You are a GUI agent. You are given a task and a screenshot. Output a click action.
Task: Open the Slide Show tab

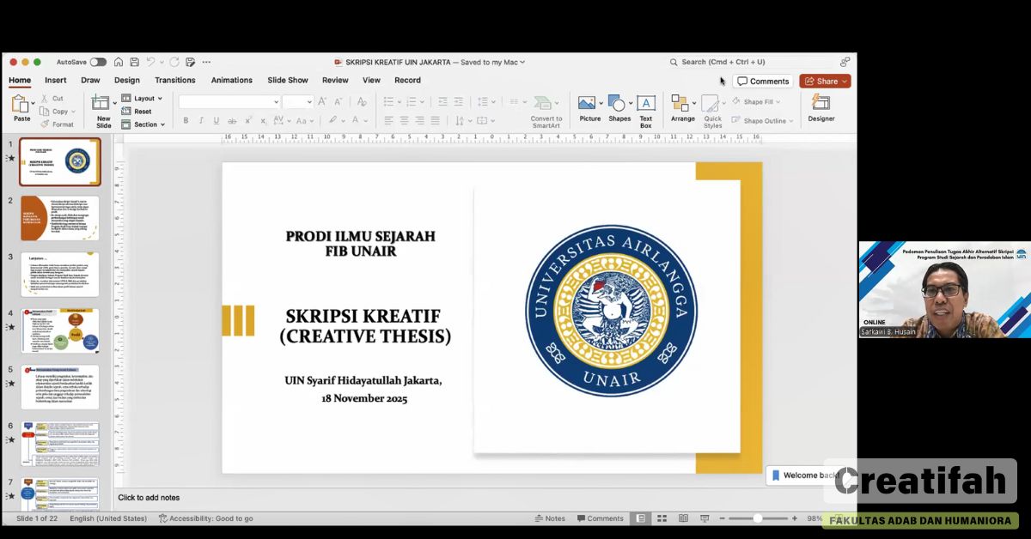point(287,80)
